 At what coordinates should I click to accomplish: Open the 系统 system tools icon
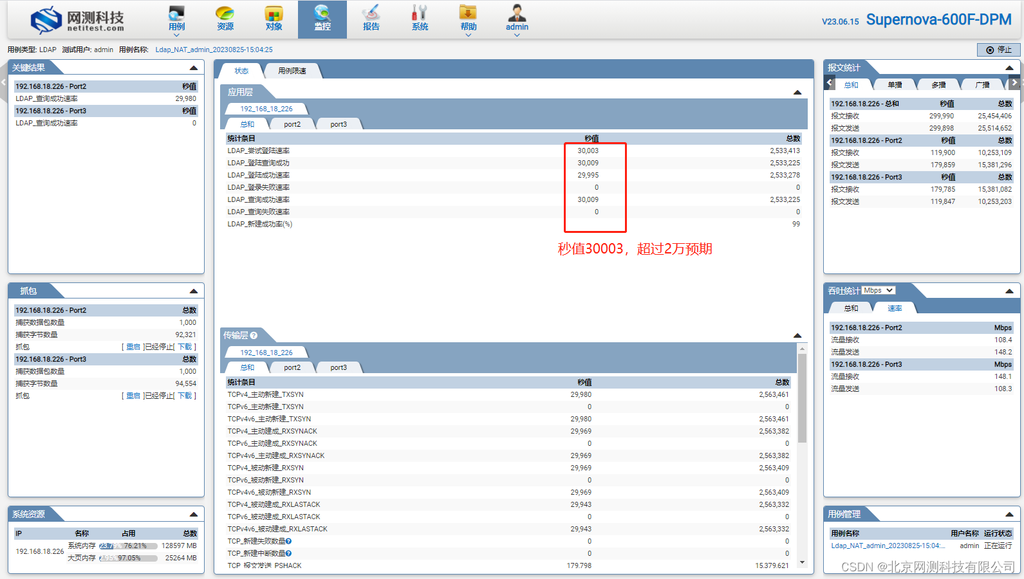tap(420, 18)
